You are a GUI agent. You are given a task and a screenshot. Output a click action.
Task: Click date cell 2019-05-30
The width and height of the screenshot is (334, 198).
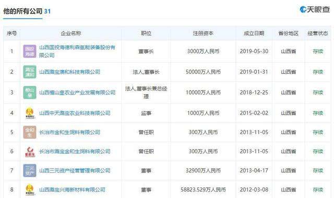254,51
